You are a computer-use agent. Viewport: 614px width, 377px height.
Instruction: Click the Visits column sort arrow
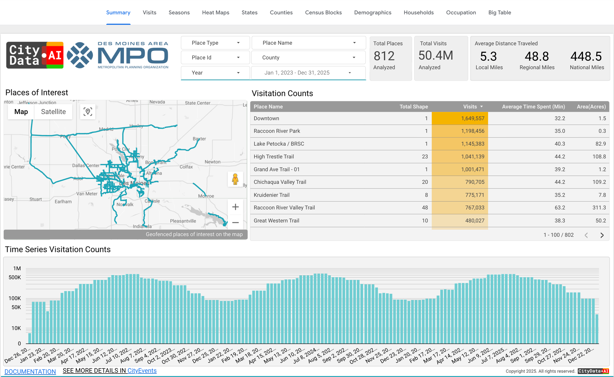point(481,107)
